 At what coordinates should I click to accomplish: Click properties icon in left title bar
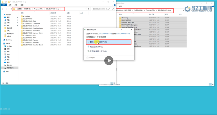click(6, 2)
